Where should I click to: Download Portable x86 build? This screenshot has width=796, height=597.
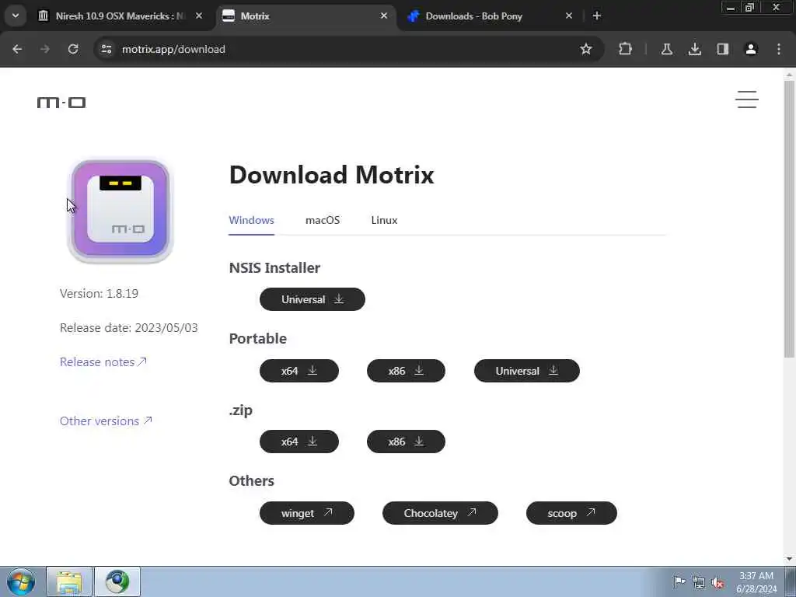(406, 371)
